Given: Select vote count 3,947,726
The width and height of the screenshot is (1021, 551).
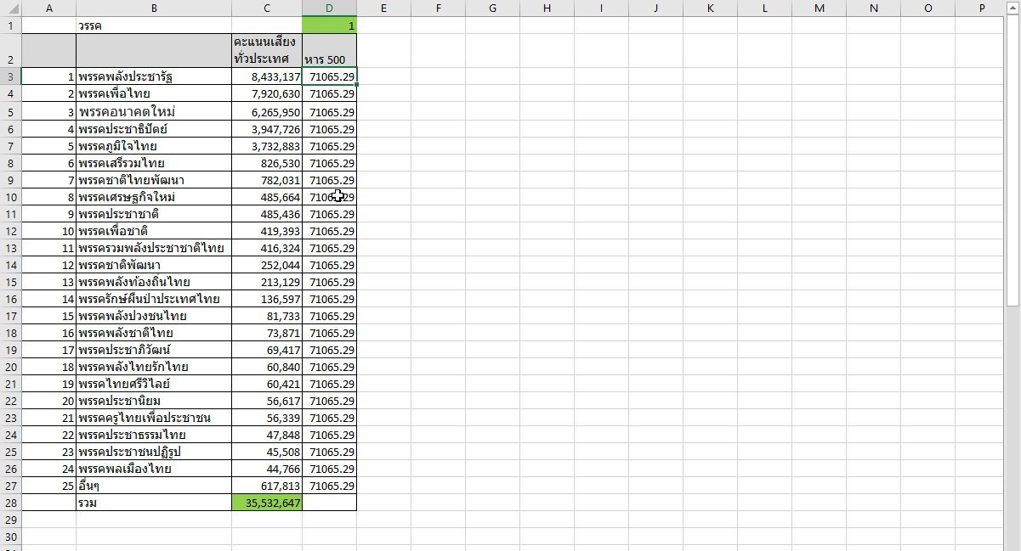Looking at the screenshot, I should (267, 129).
